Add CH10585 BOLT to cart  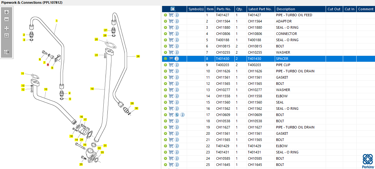pyautogui.click(x=171, y=158)
